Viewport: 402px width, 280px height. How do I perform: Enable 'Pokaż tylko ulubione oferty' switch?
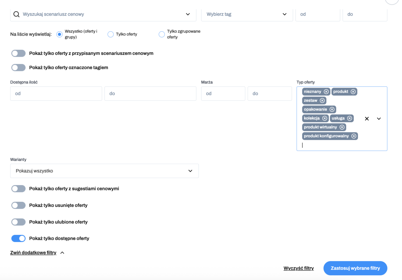coord(18,222)
